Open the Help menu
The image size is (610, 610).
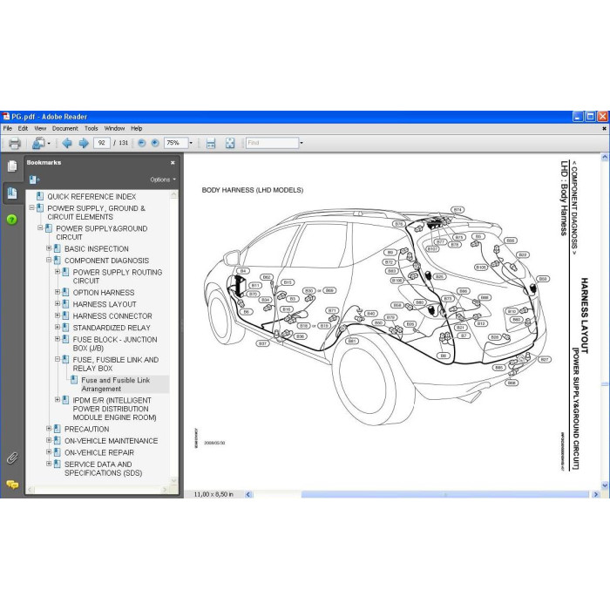click(x=136, y=128)
